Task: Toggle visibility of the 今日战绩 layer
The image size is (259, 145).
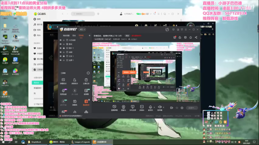Action: 61,40
